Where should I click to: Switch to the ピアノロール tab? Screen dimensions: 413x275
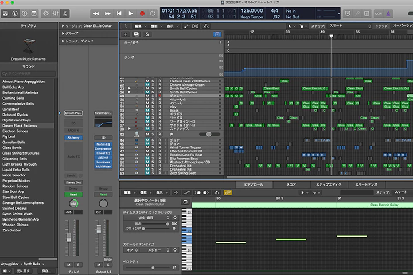[254, 184]
